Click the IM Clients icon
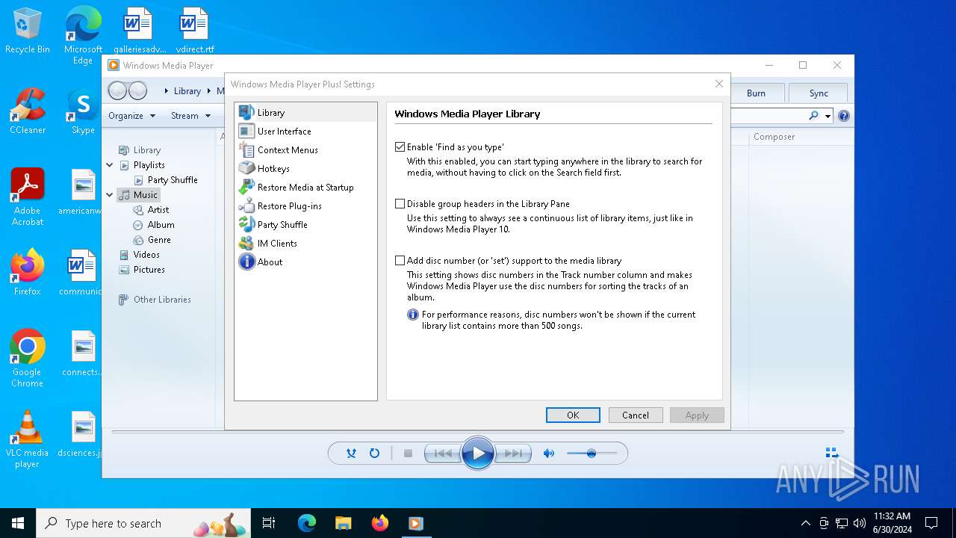 click(246, 244)
